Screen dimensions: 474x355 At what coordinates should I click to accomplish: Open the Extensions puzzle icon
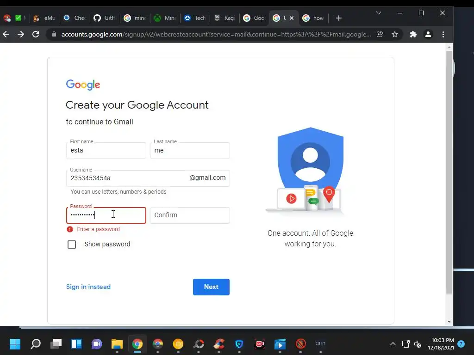[x=413, y=34]
